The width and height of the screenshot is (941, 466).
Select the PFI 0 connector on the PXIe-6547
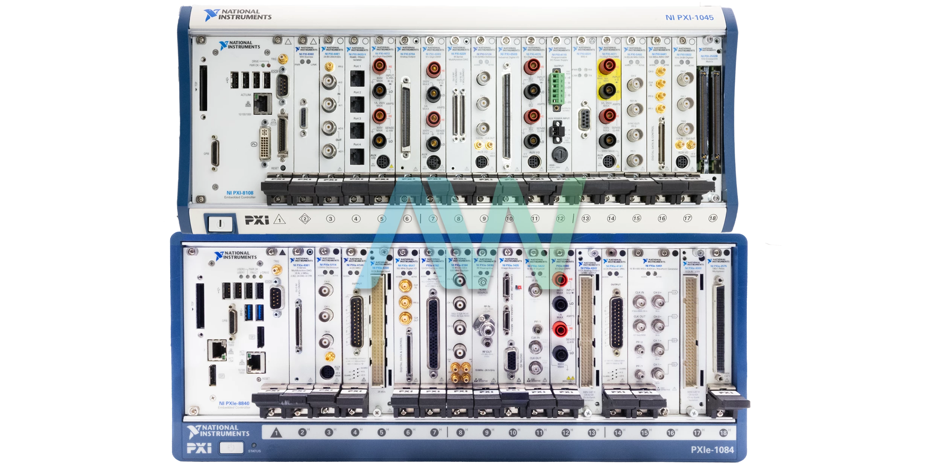(x=405, y=302)
